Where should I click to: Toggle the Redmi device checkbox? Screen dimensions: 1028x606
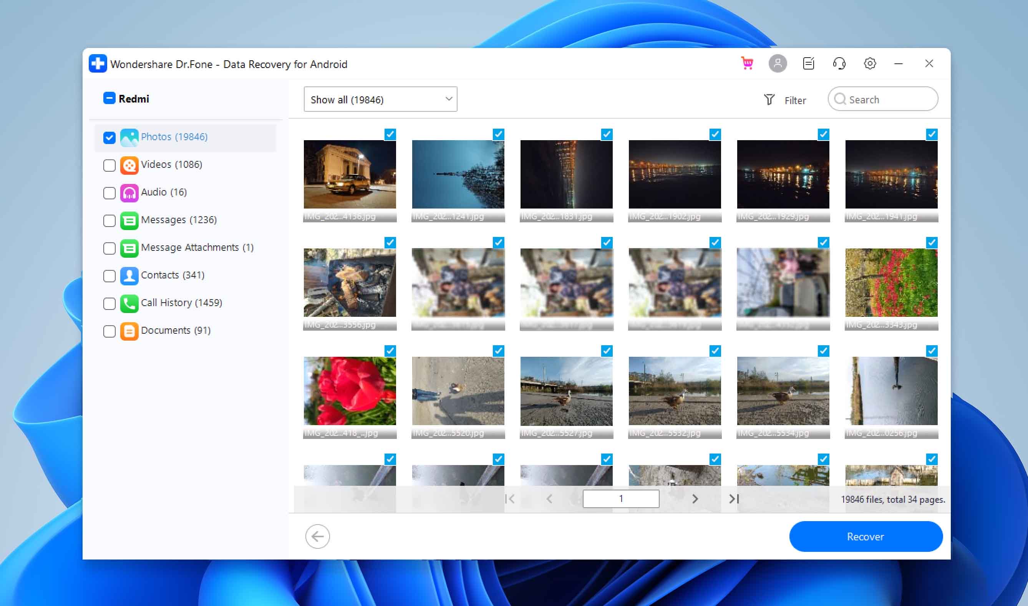click(x=109, y=98)
